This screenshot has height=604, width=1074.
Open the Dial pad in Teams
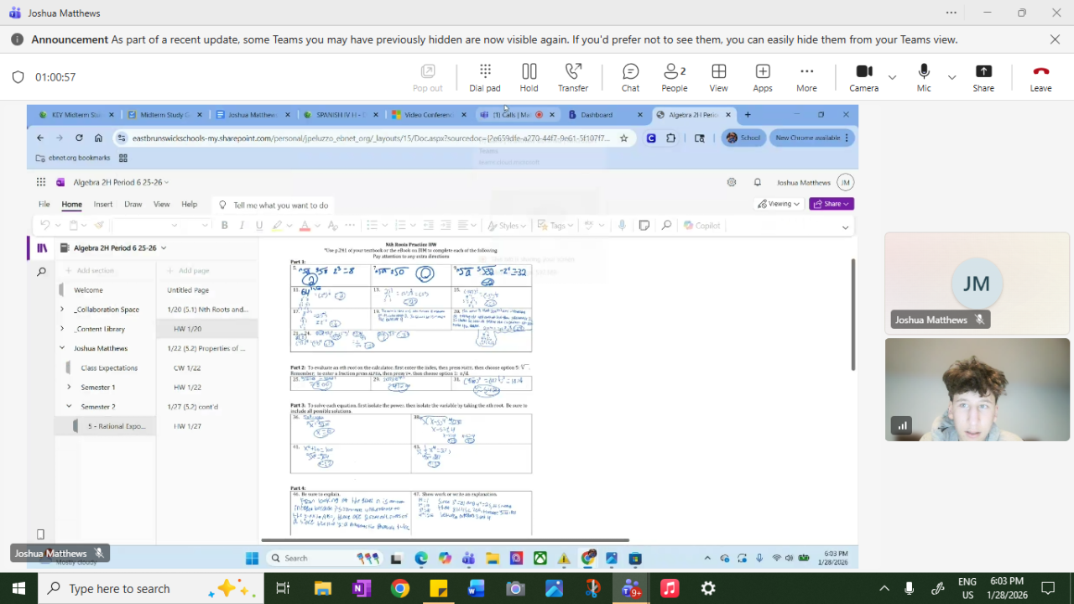click(485, 77)
